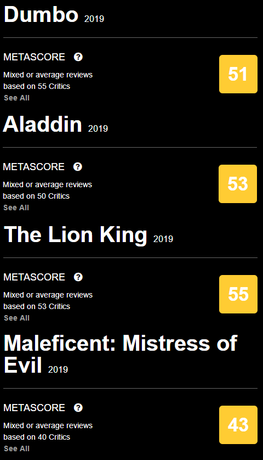Screen dimensions: 263x460
Task: Click the Metascore question mark icon for Aladdin
Action: (78, 167)
